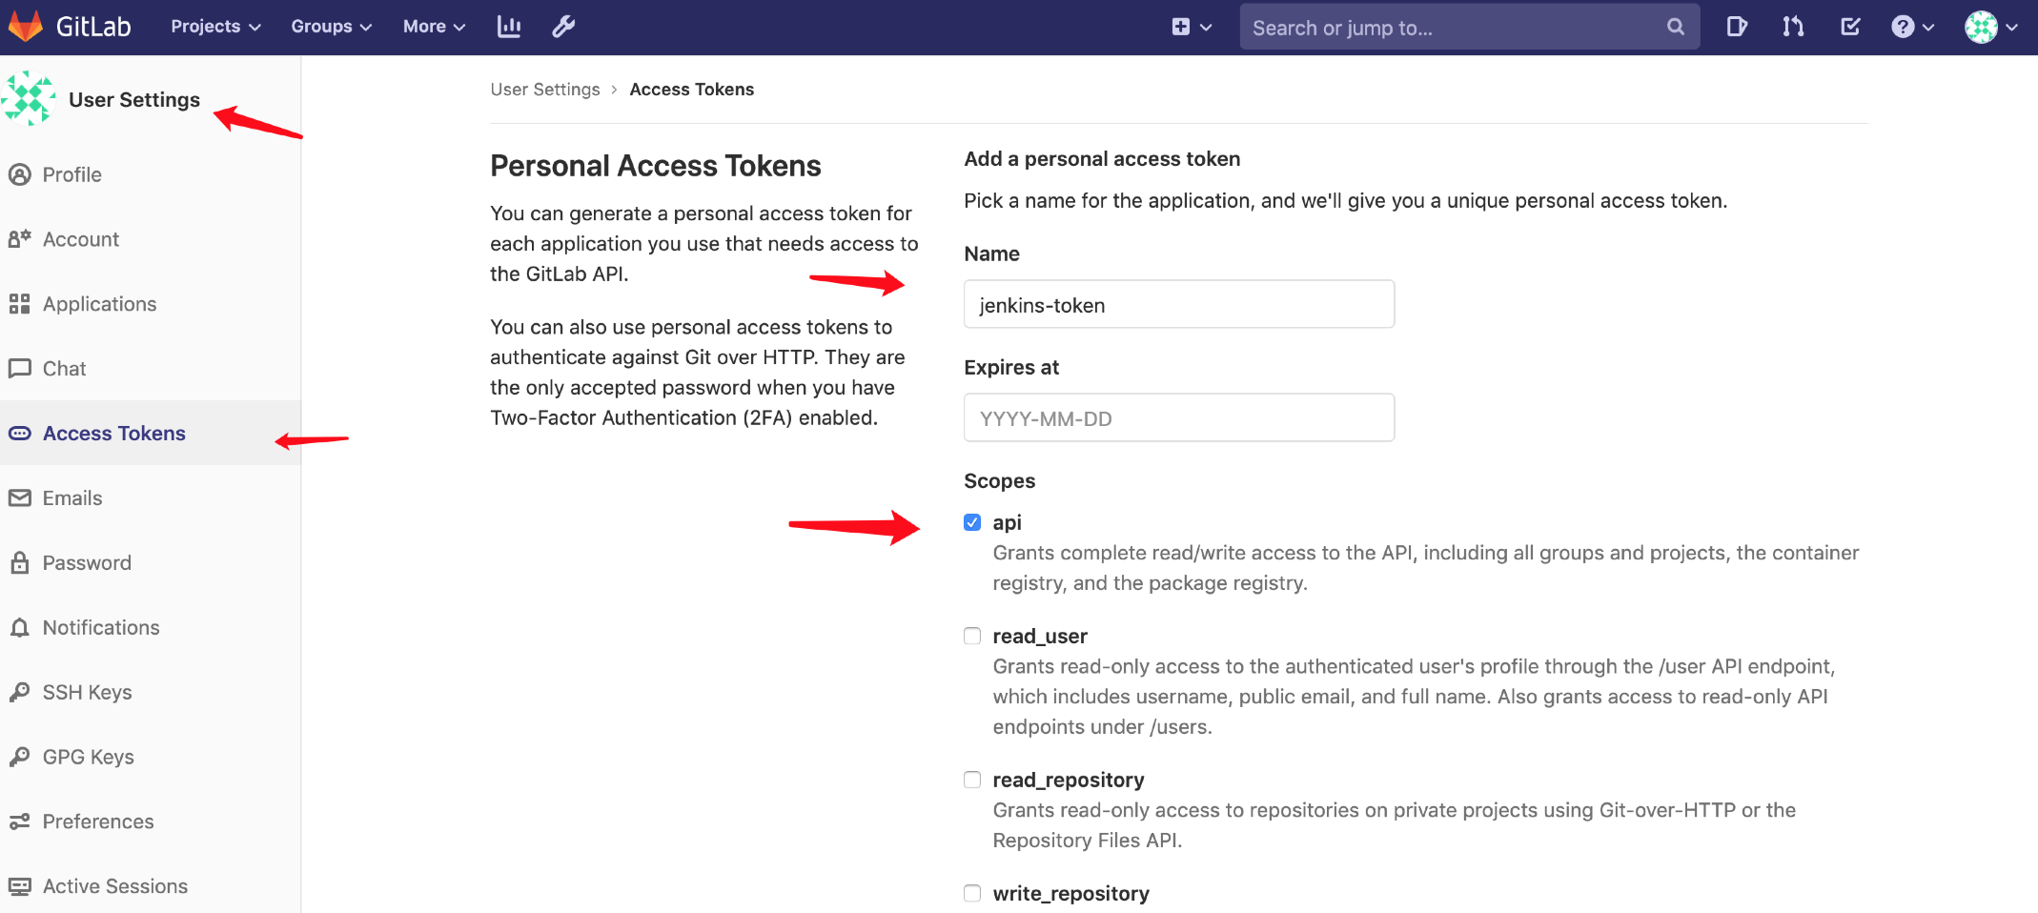Image resolution: width=2038 pixels, height=913 pixels.
Task: Open the to-do list icon
Action: click(x=1850, y=27)
